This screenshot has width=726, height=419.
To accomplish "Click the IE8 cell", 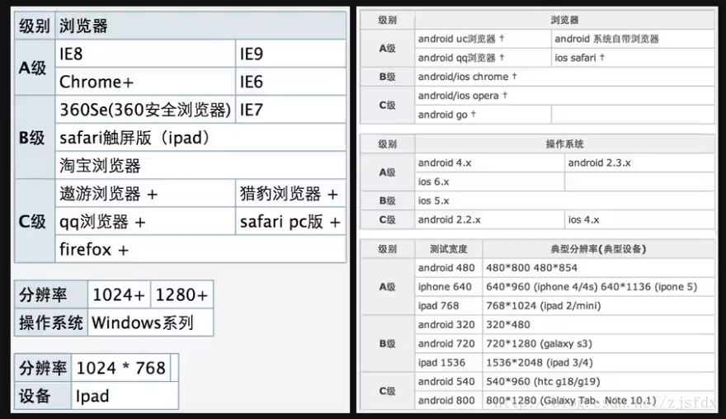I will [x=145, y=54].
